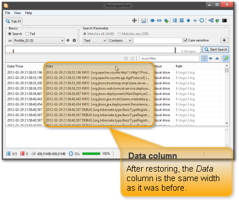
Task: Click the hierarchy tree toolbar icon
Action: pos(211,21)
